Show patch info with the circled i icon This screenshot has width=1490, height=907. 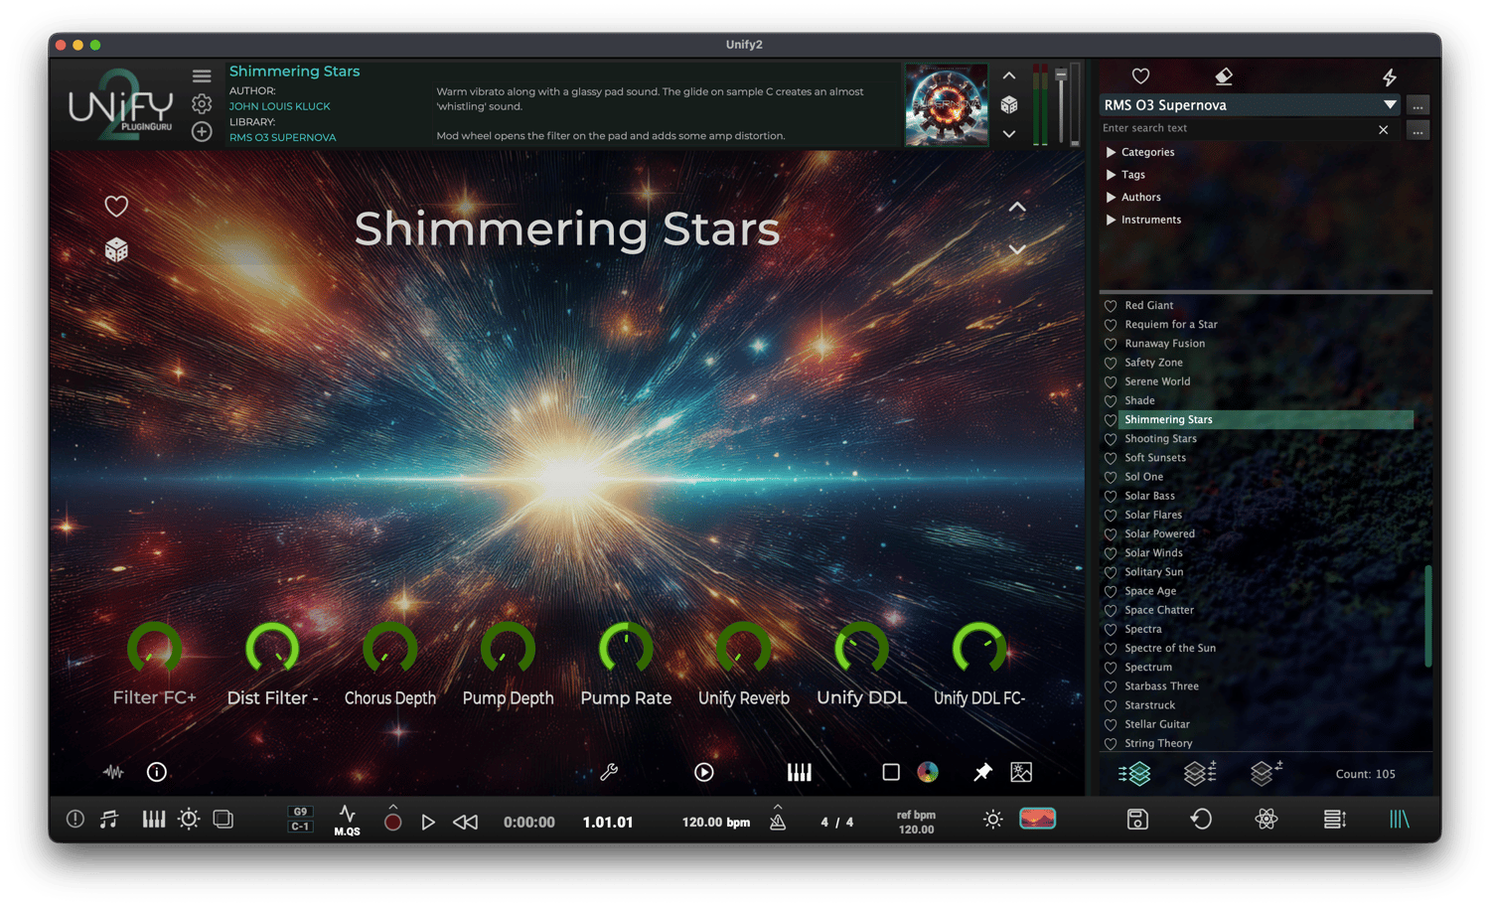[x=156, y=772]
